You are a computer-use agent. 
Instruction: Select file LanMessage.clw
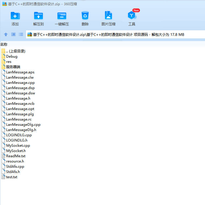click(17, 77)
